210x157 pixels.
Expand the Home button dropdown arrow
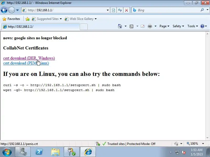click(125, 26)
